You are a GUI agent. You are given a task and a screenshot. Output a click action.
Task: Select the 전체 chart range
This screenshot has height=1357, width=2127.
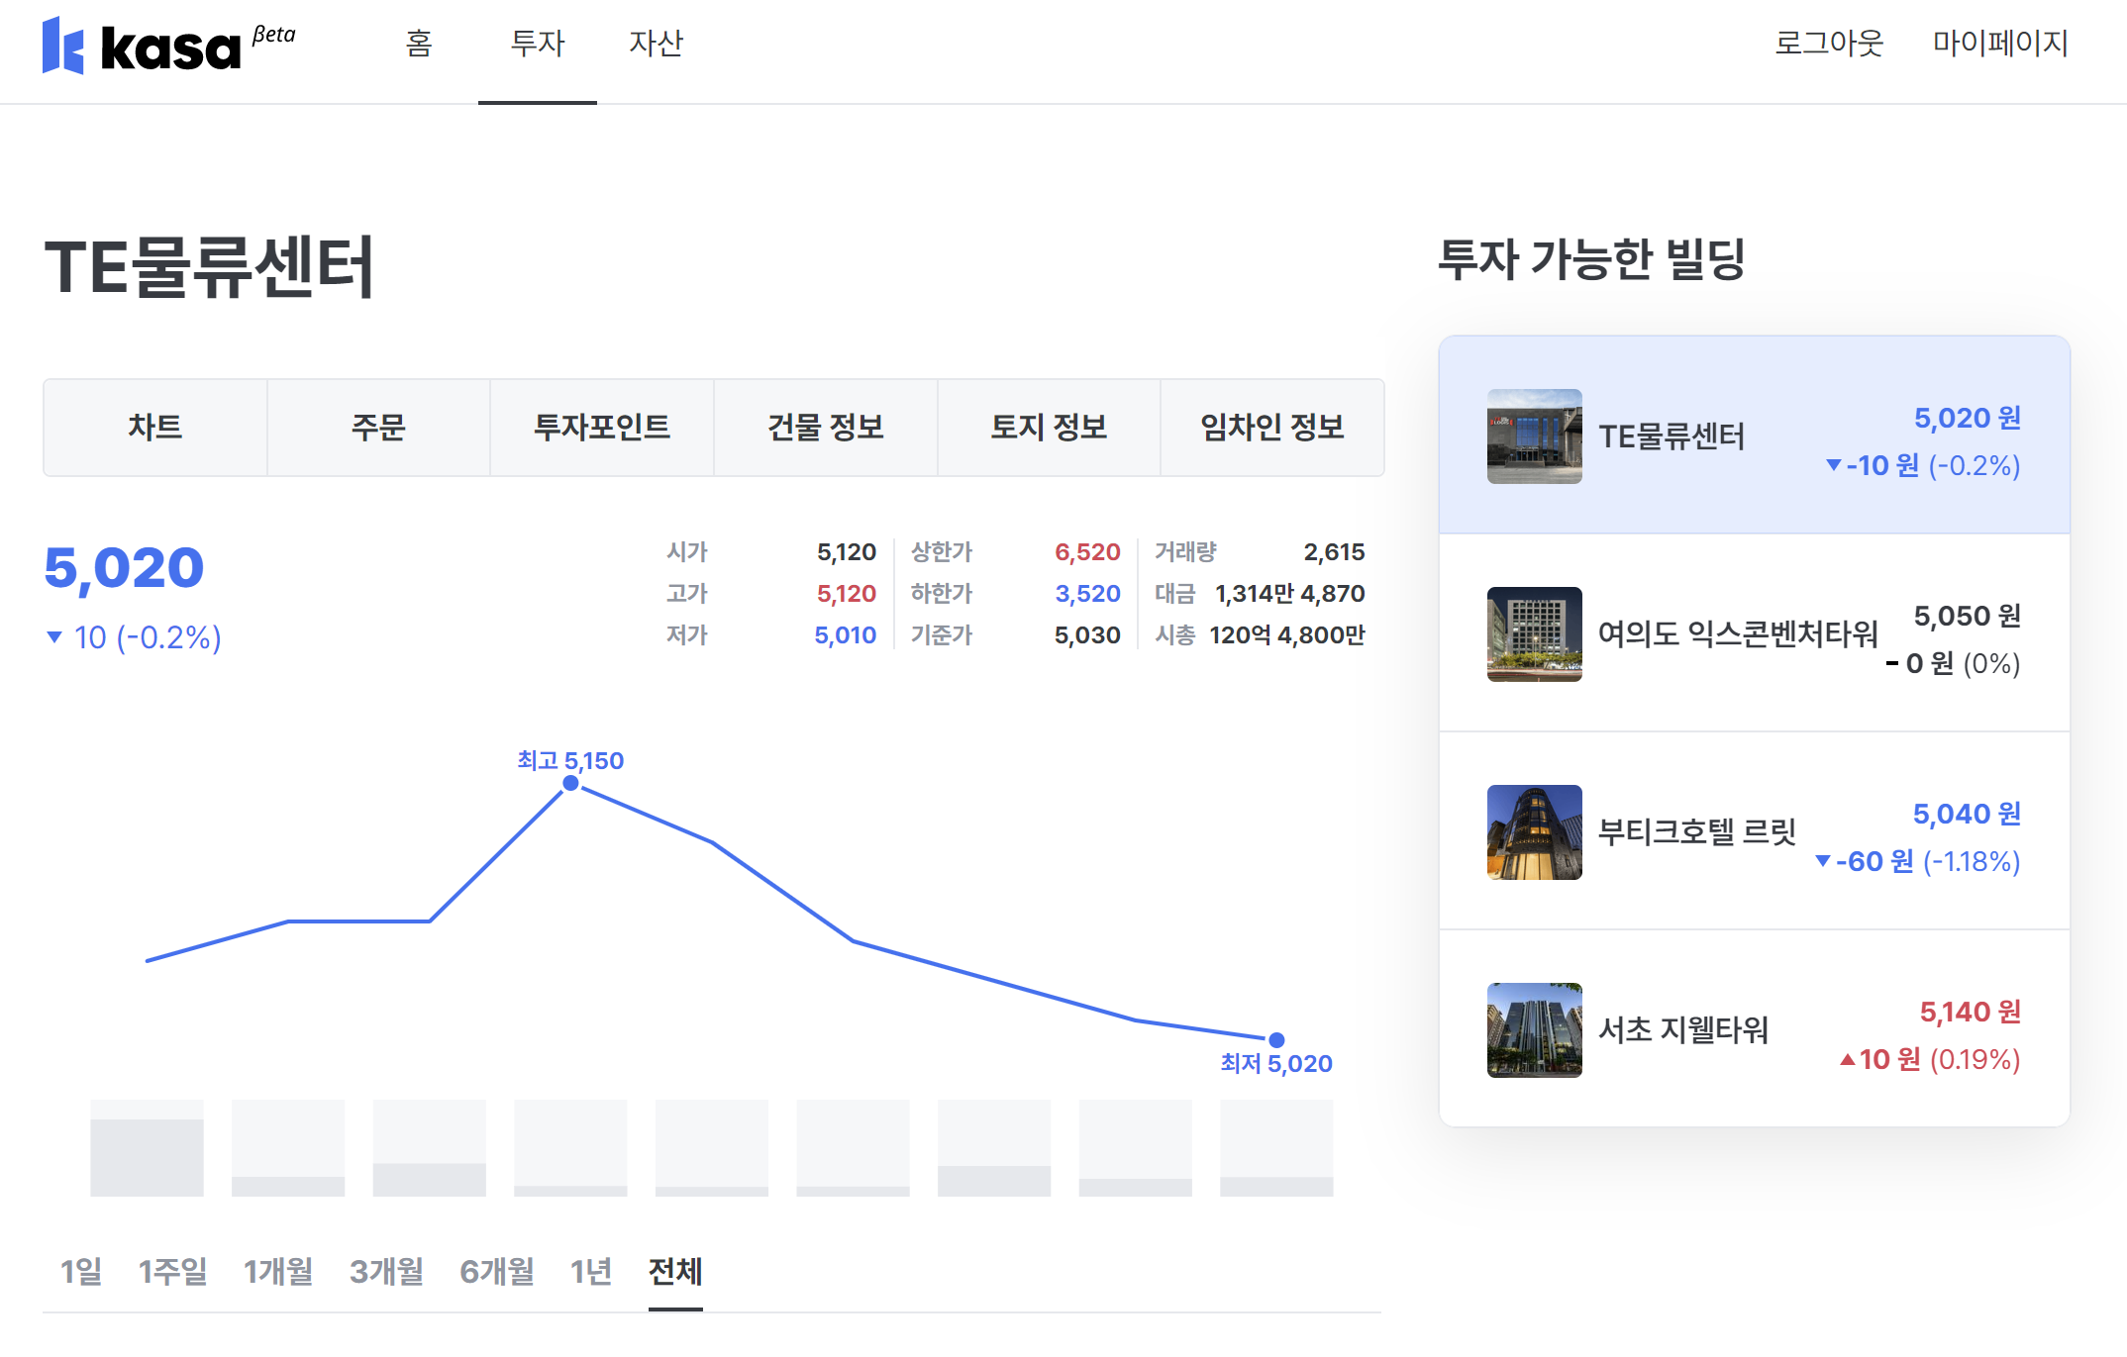[x=675, y=1271]
